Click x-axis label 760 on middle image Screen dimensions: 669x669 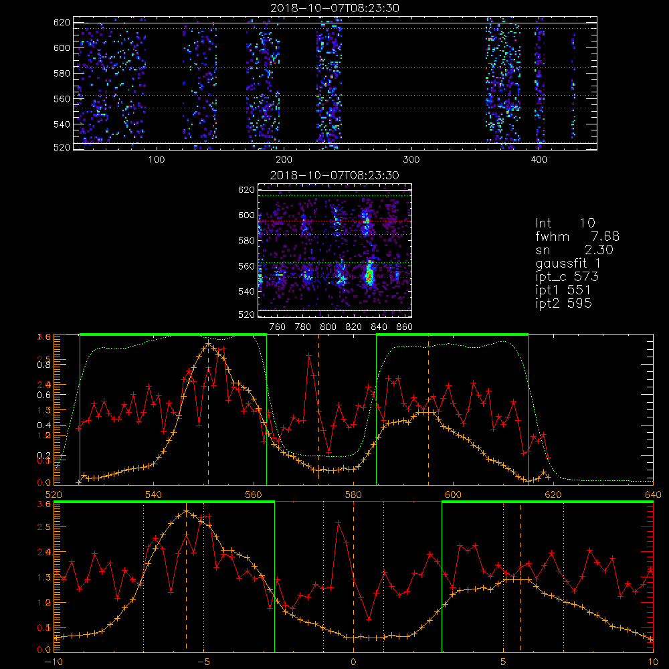pyautogui.click(x=278, y=326)
